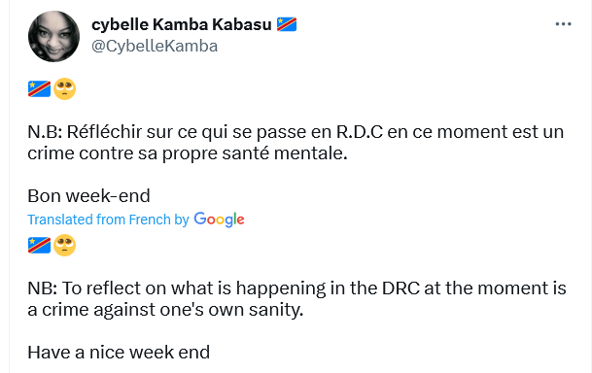Click the Google logo
592x373 pixels.
pyautogui.click(x=219, y=220)
